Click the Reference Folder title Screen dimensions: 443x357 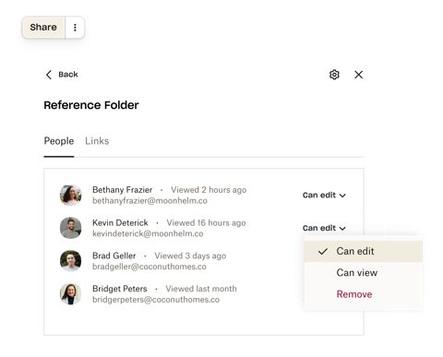(91, 105)
